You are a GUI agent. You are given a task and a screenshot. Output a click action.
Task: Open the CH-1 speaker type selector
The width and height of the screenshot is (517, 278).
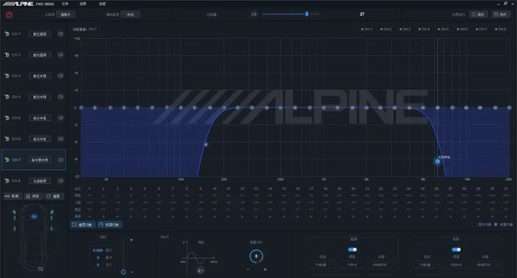[x=40, y=34]
